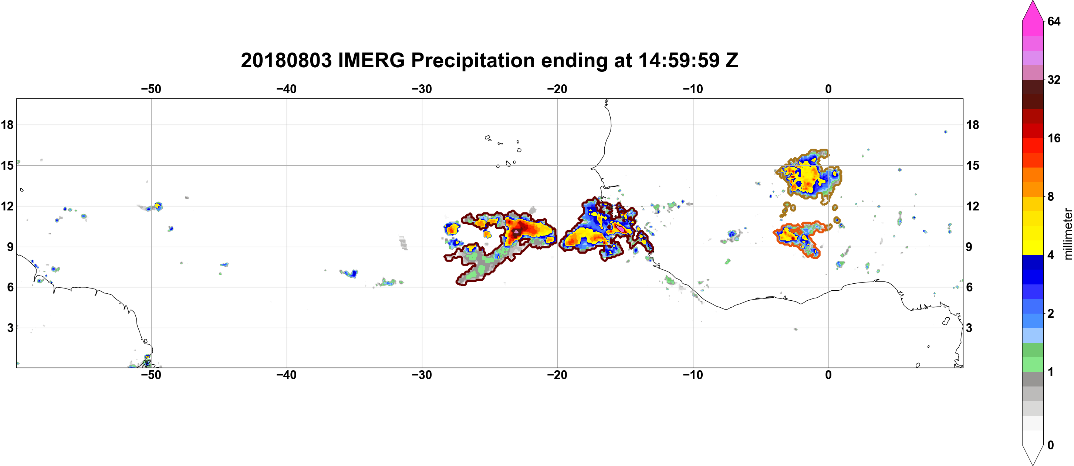Select the colorbar tick label "2"

tap(1051, 313)
